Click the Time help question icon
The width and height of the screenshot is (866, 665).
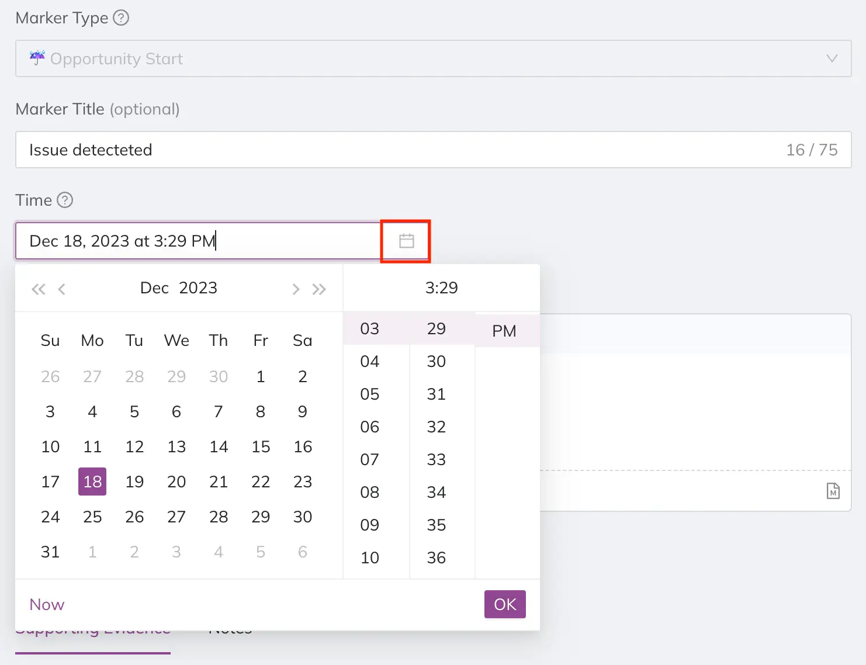point(65,200)
